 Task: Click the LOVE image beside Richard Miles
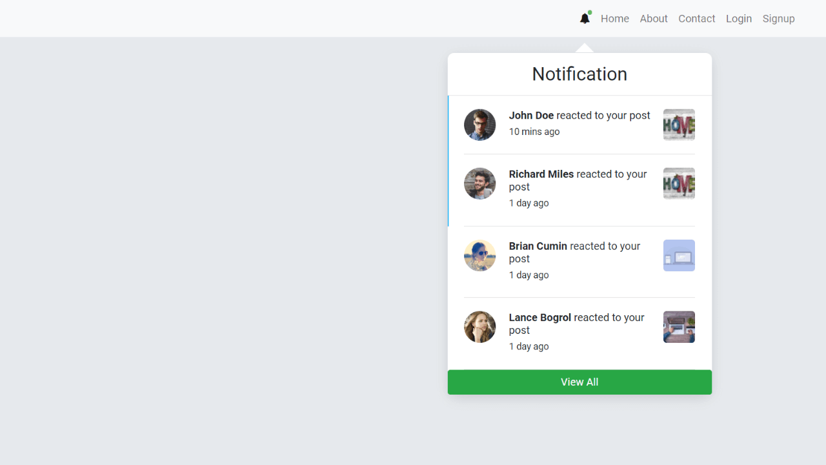click(x=679, y=183)
